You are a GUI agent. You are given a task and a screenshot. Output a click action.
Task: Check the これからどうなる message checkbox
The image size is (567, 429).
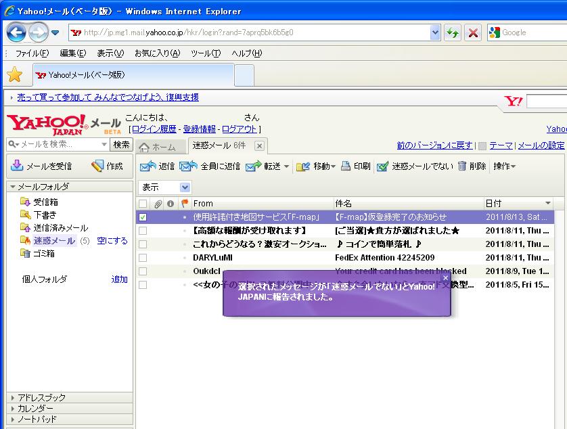point(143,244)
